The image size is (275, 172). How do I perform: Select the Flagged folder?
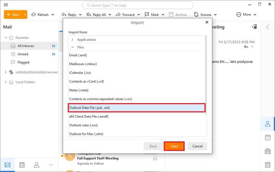29,62
